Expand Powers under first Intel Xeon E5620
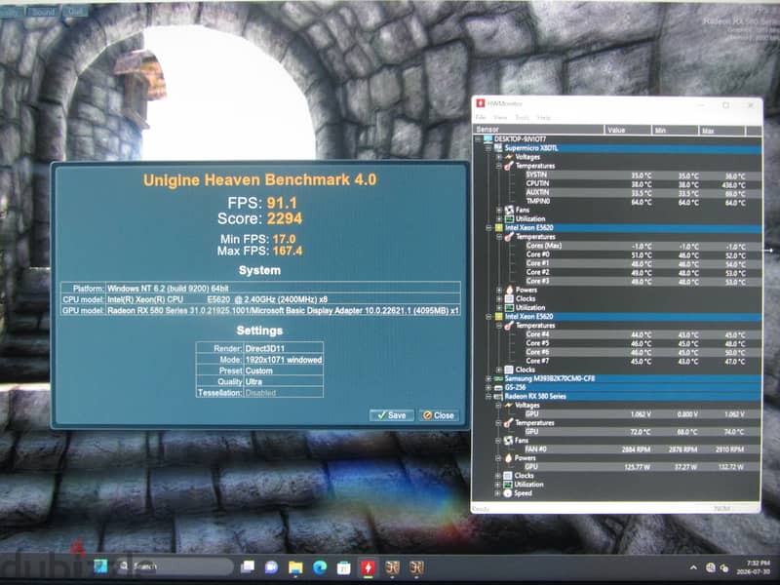 (x=499, y=290)
